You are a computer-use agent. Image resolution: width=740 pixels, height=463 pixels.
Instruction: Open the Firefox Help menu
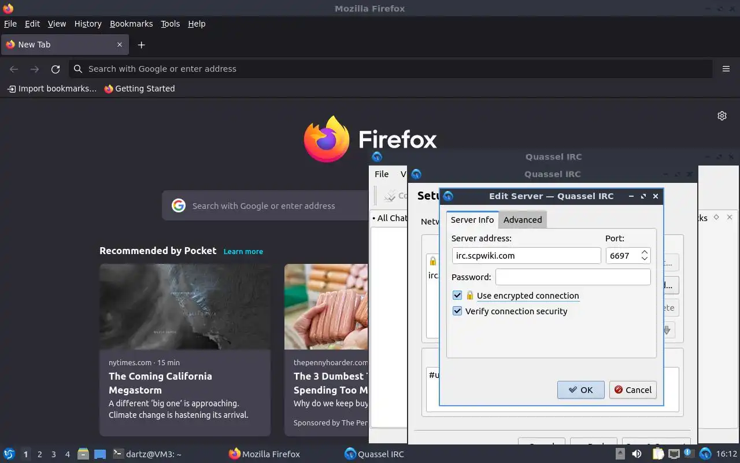tap(197, 24)
